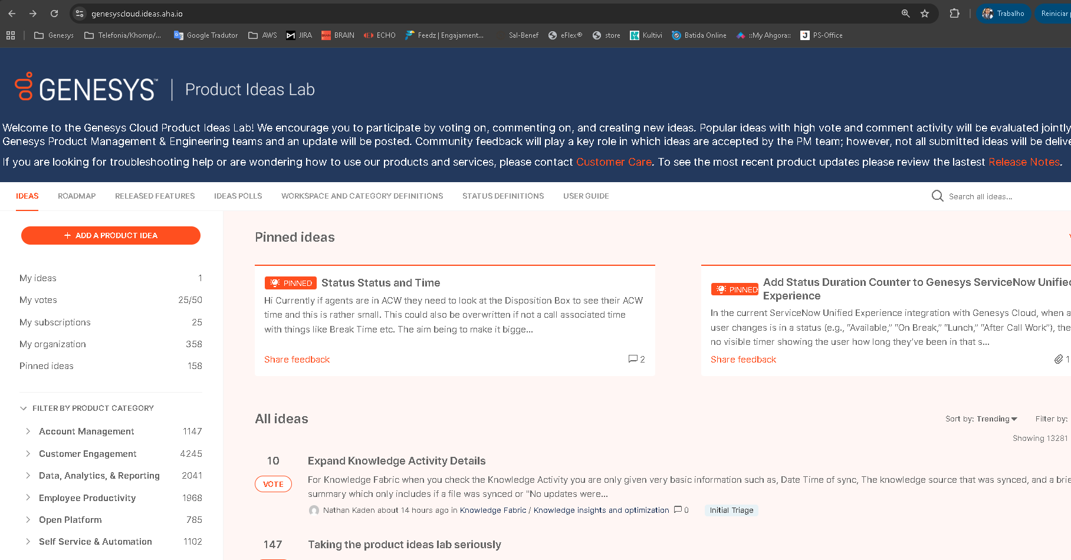
Task: Open the Genesys bookmark folder
Action: (x=54, y=35)
